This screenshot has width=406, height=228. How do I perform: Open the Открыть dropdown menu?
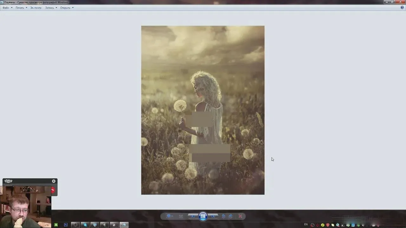tap(67, 8)
